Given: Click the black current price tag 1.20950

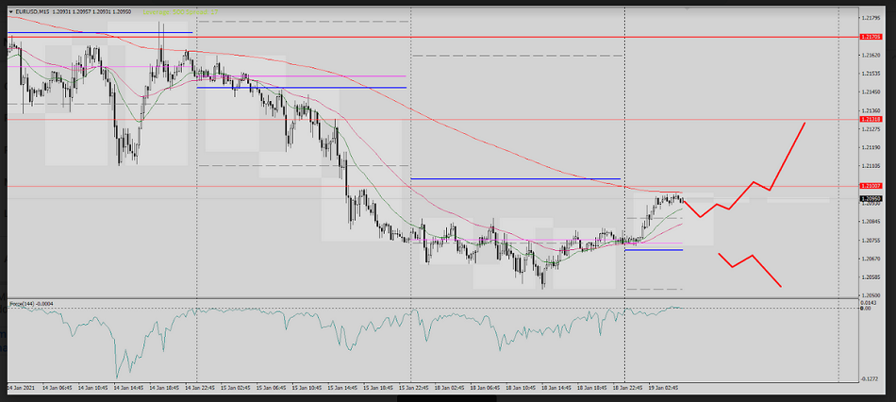Looking at the screenshot, I should pos(871,199).
